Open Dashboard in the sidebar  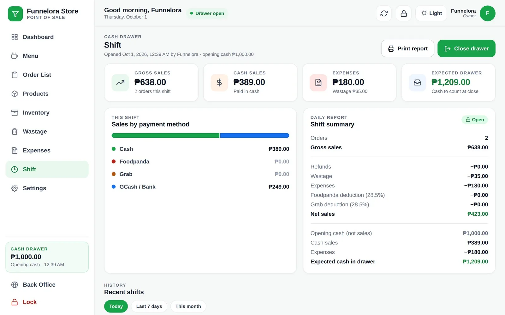[47, 37]
